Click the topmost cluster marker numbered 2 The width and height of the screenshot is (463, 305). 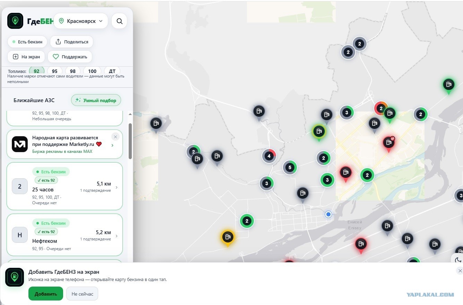pos(360,44)
